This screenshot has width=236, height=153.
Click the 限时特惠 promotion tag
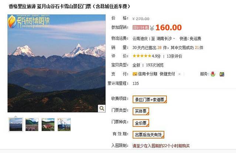141,28
